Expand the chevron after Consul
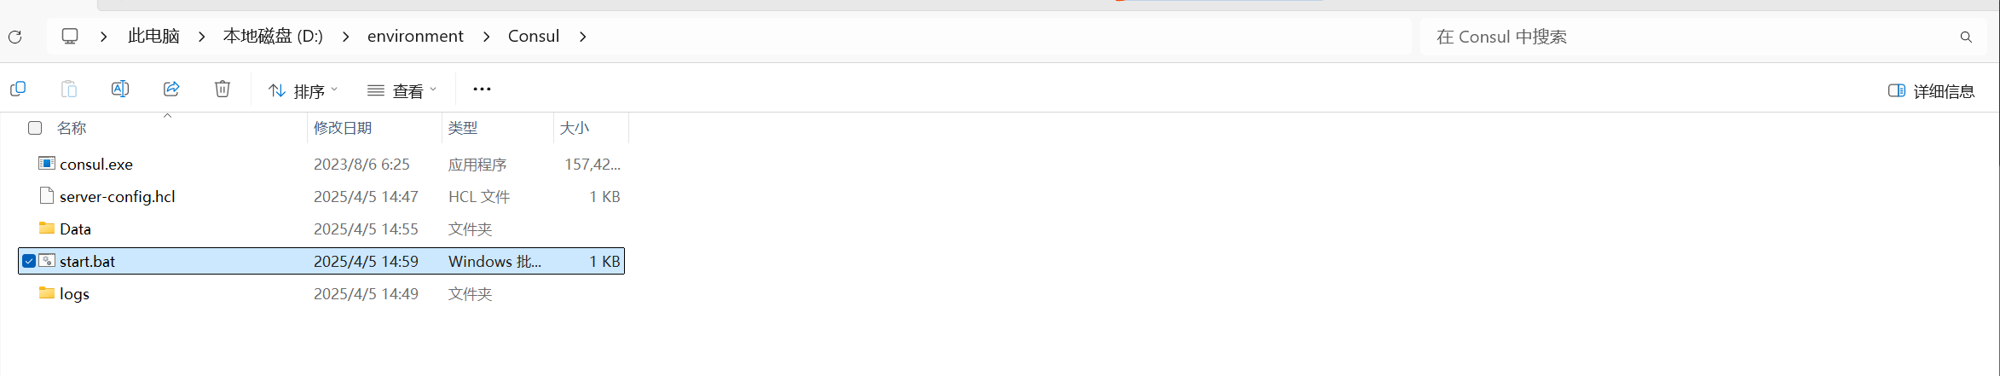 (583, 37)
